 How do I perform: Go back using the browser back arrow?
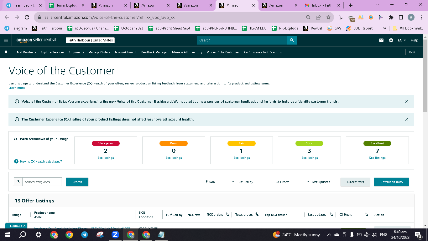tap(7, 17)
